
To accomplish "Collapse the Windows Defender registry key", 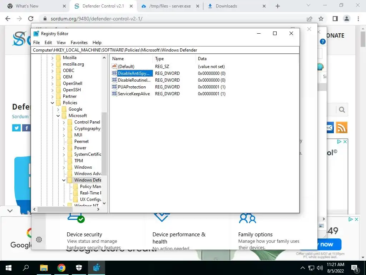I will pos(64,180).
